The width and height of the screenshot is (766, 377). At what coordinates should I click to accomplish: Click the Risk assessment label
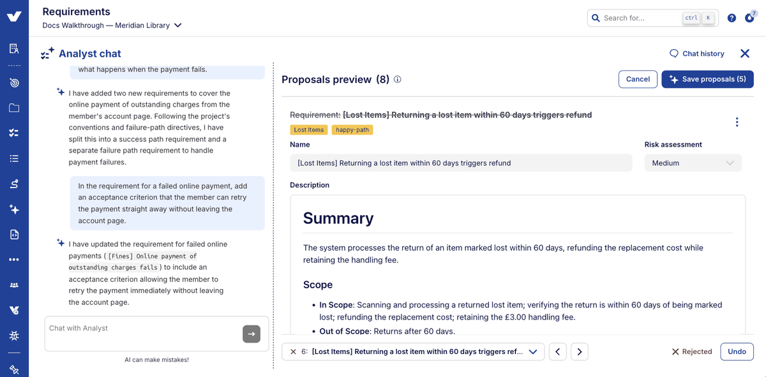673,145
